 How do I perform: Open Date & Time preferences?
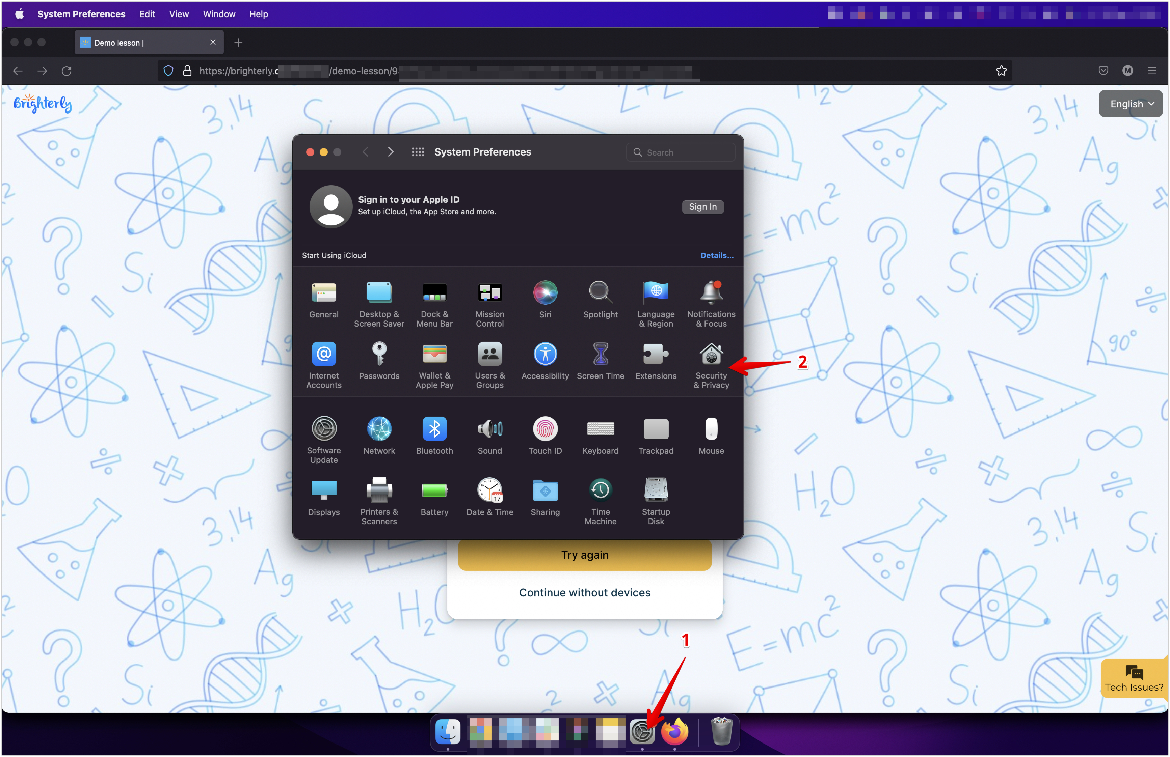[489, 497]
